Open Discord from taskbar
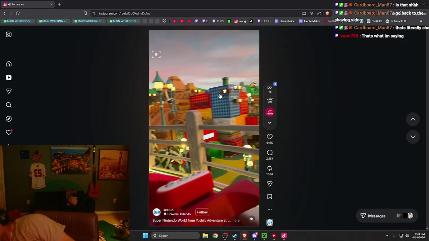This screenshot has height=241, width=429. click(254, 236)
